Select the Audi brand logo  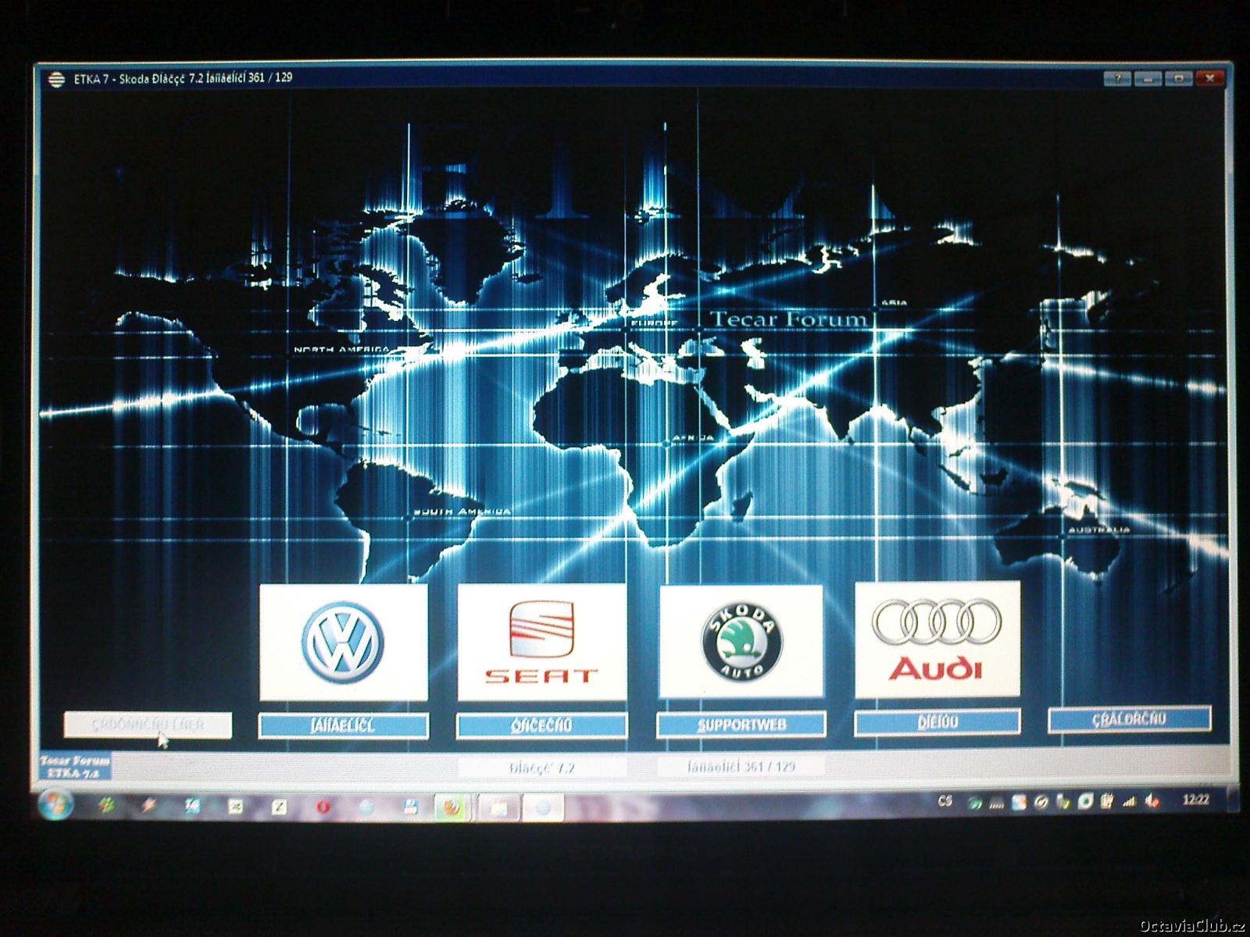pyautogui.click(x=937, y=640)
